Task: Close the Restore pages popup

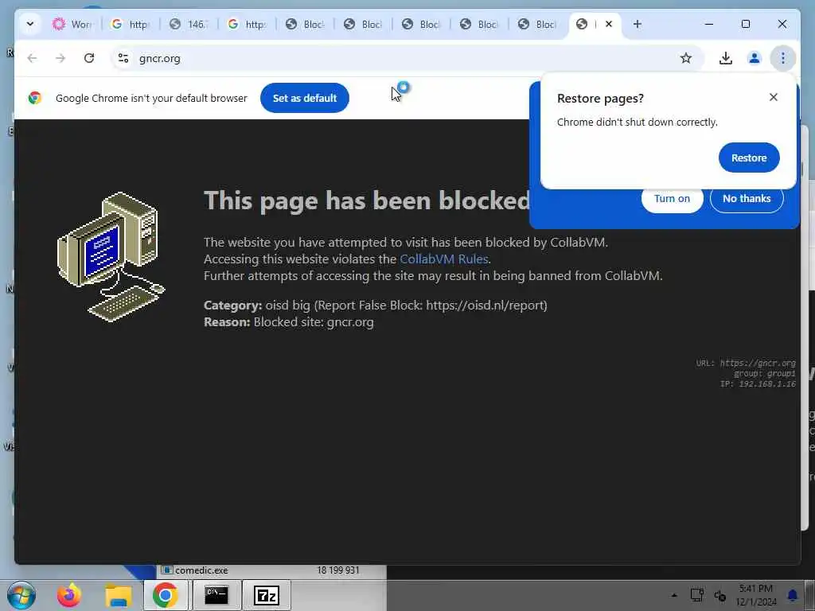Action: (x=774, y=97)
